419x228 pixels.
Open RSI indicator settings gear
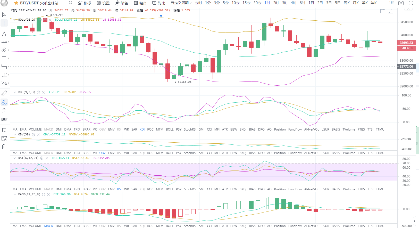pyautogui.click(x=42, y=158)
